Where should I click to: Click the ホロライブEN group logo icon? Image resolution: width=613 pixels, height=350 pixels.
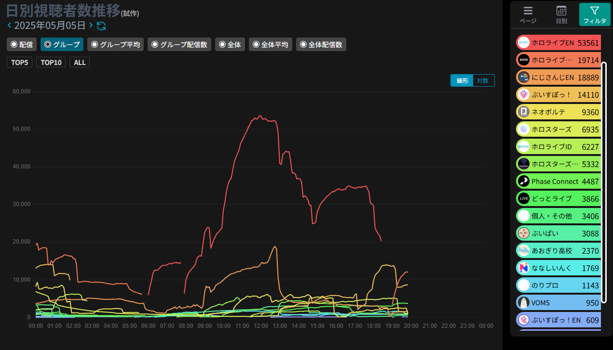(x=523, y=43)
